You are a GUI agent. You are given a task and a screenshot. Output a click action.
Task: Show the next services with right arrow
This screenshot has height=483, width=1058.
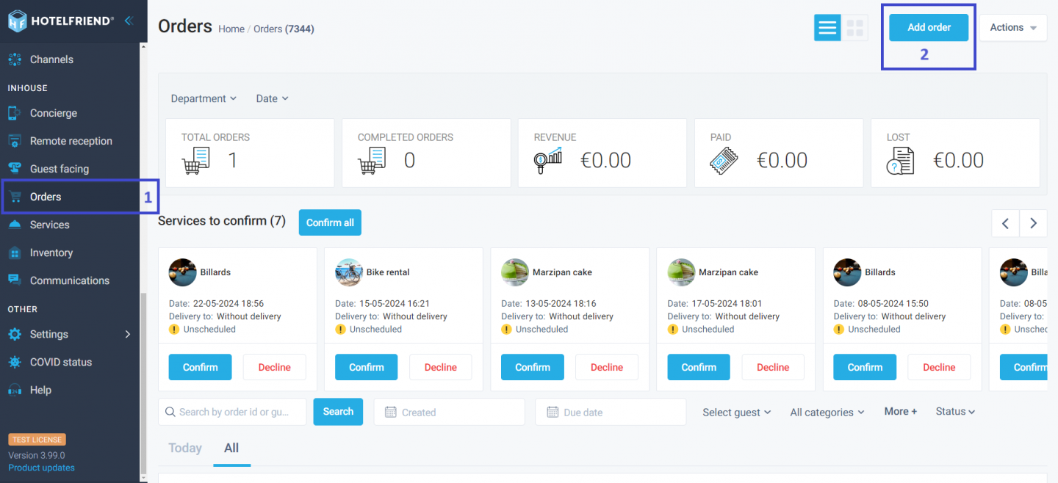1033,223
